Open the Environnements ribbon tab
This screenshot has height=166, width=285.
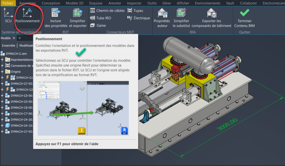point(208,3)
